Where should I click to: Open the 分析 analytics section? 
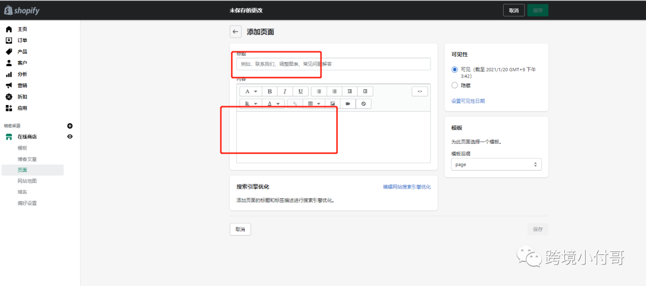tap(22, 74)
